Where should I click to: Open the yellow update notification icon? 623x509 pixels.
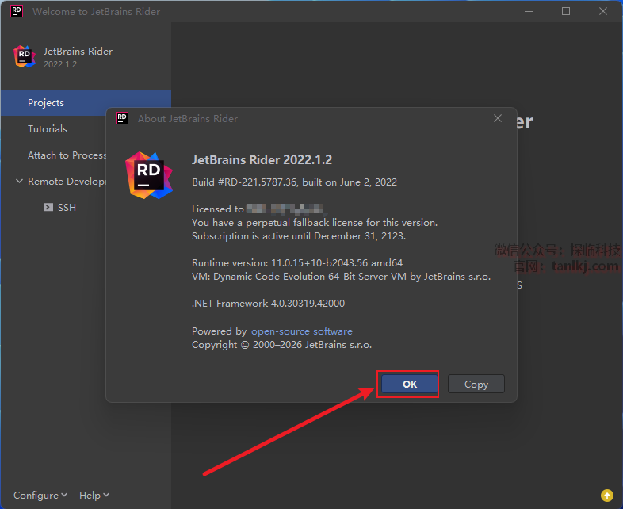click(x=606, y=495)
